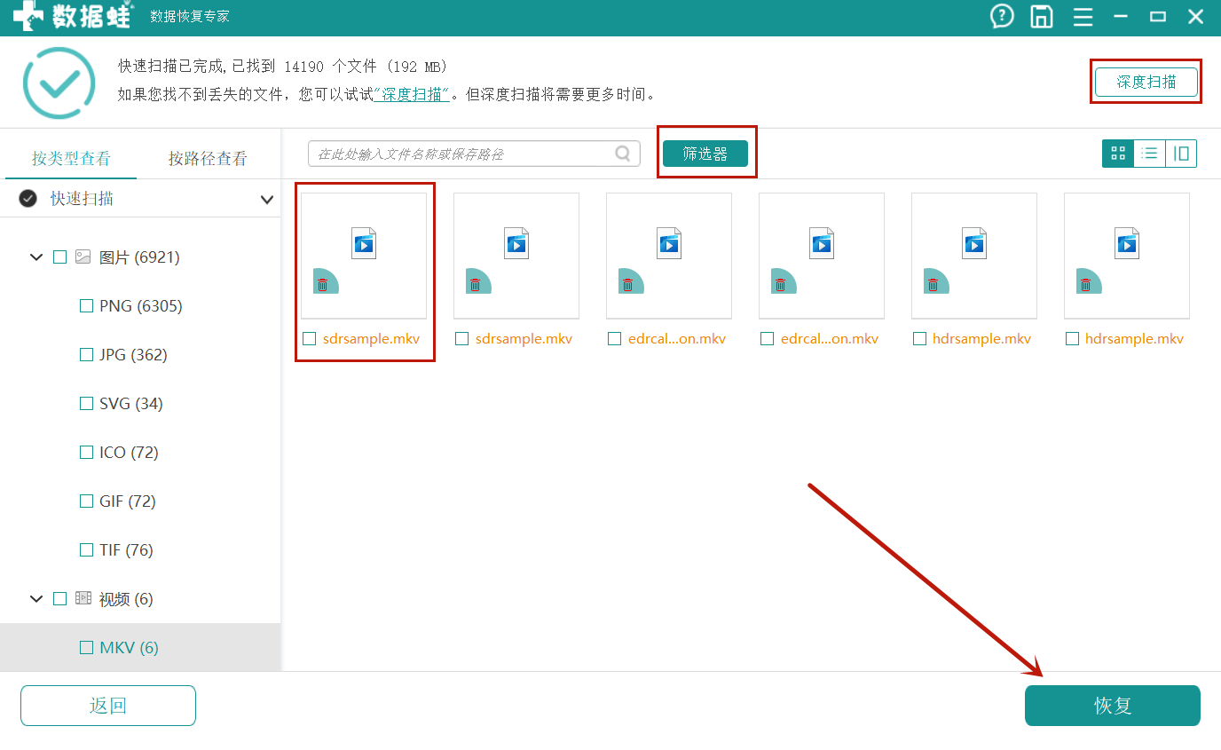Click the video category film icon
The image size is (1221, 750).
(83, 599)
